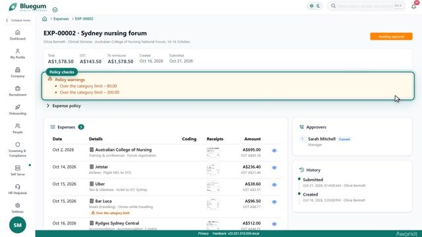This screenshot has height=237, width=422.
Task: Click 'Over the category limit – 80.00' warning
Action: click(88, 86)
